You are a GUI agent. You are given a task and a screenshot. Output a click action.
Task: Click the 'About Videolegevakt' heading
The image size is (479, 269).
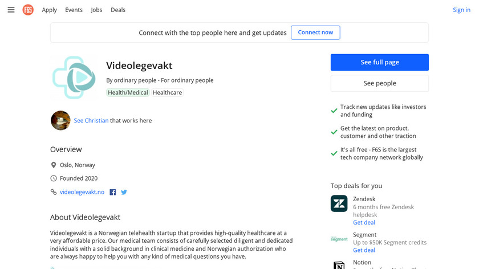[x=85, y=217]
